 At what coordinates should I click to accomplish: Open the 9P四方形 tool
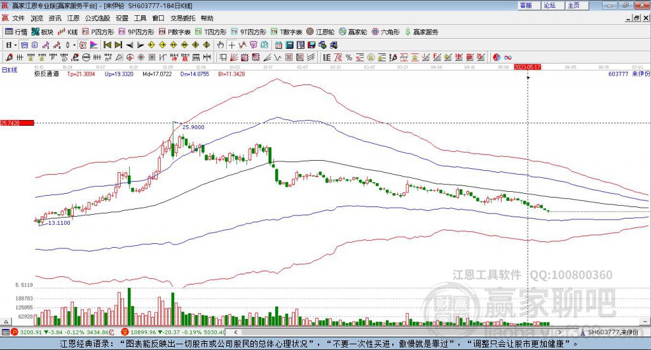(x=136, y=32)
